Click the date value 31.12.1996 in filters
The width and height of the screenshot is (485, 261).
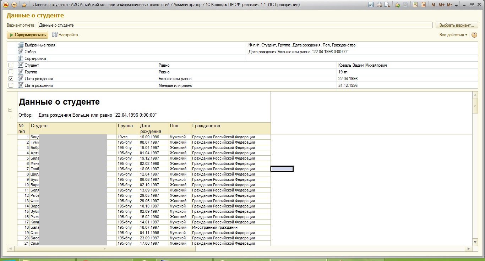348,85
